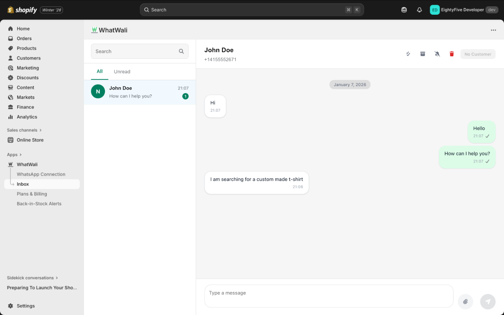Click the paperclip attachment icon
Image resolution: width=504 pixels, height=315 pixels.
(465, 302)
